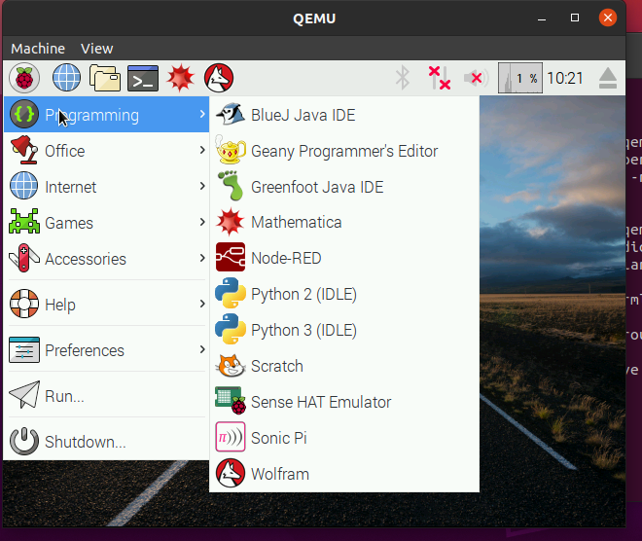Launch the Mathematica spiky icon in taskbar
The height and width of the screenshot is (541, 642).
(181, 78)
